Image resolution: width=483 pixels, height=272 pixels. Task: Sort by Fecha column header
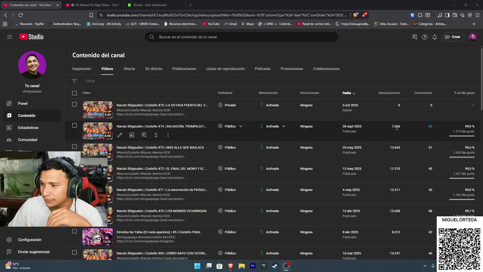pos(349,93)
